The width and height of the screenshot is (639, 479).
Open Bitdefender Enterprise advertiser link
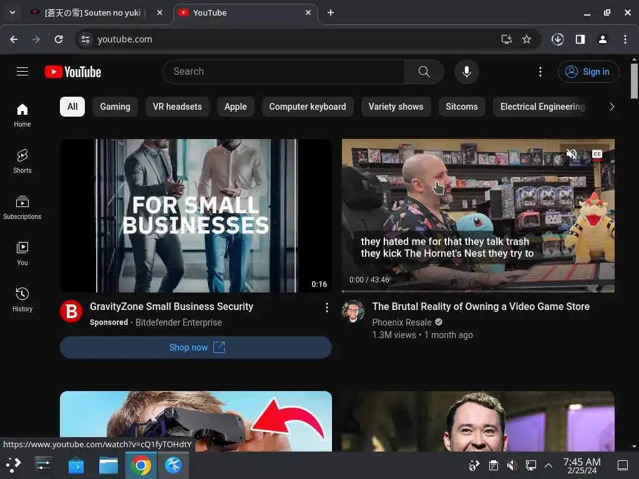178,322
